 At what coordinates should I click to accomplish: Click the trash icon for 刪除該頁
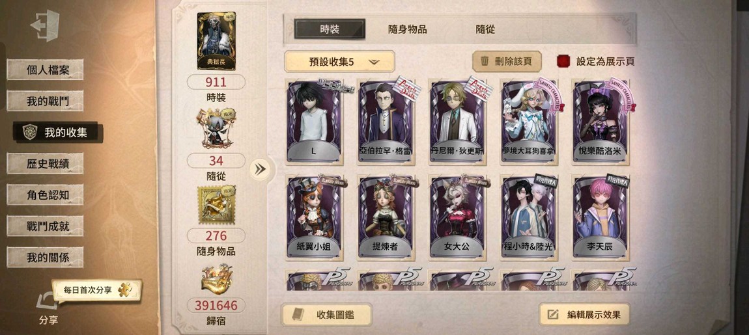(485, 61)
